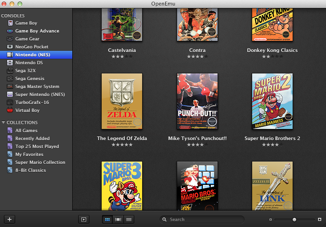Viewport: 326px width, 227px height.
Task: Click the Game Boy Advance console icon
Action: [x=10, y=31]
